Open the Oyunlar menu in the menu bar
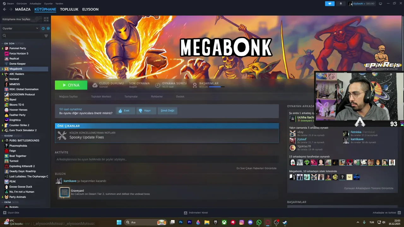The image size is (404, 227). pyautogui.click(x=48, y=3)
